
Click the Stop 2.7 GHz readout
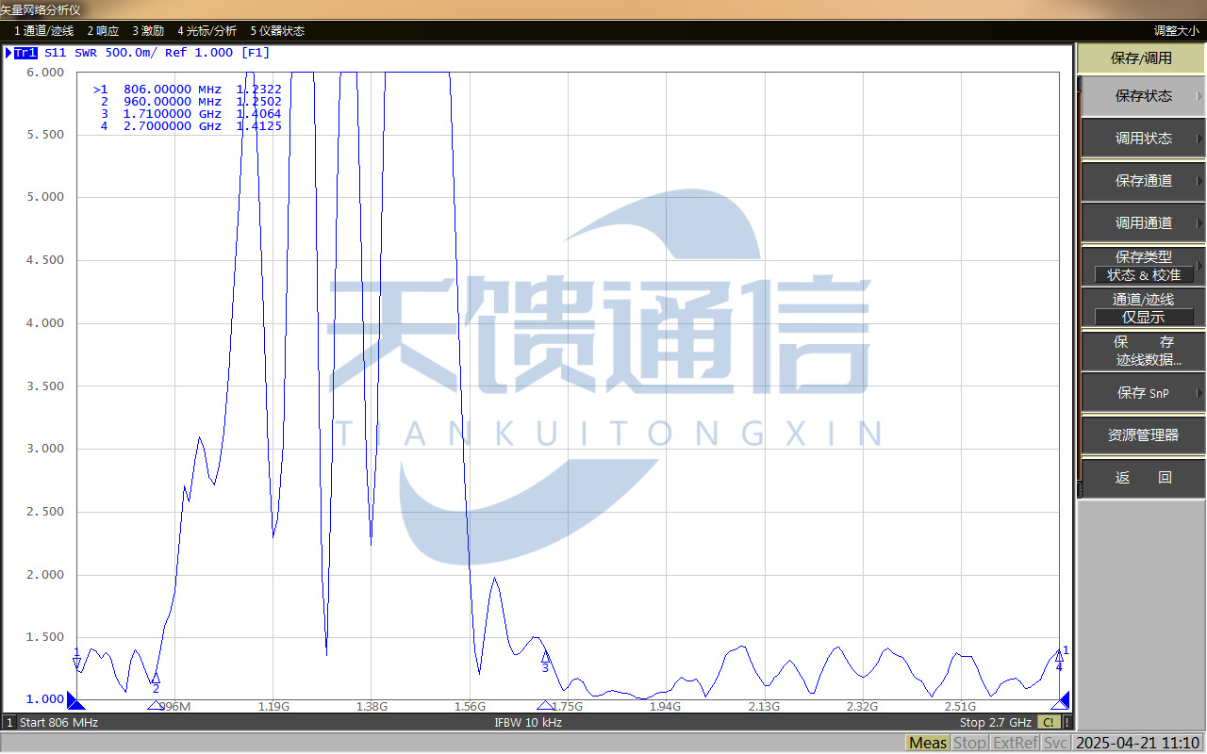(996, 723)
